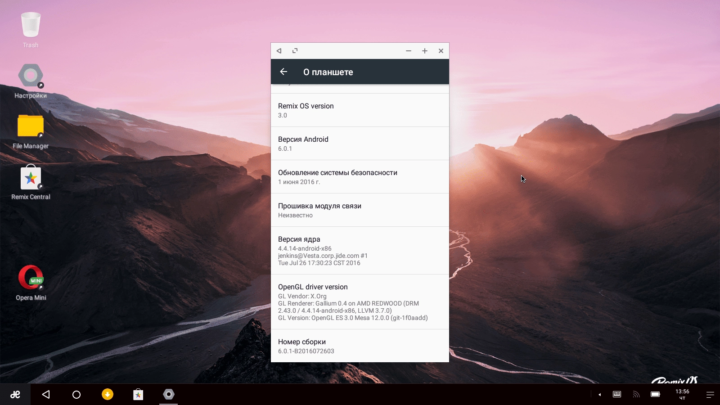Open the Настройки desktop shortcut
Viewport: 720px width, 405px height.
pos(31,81)
